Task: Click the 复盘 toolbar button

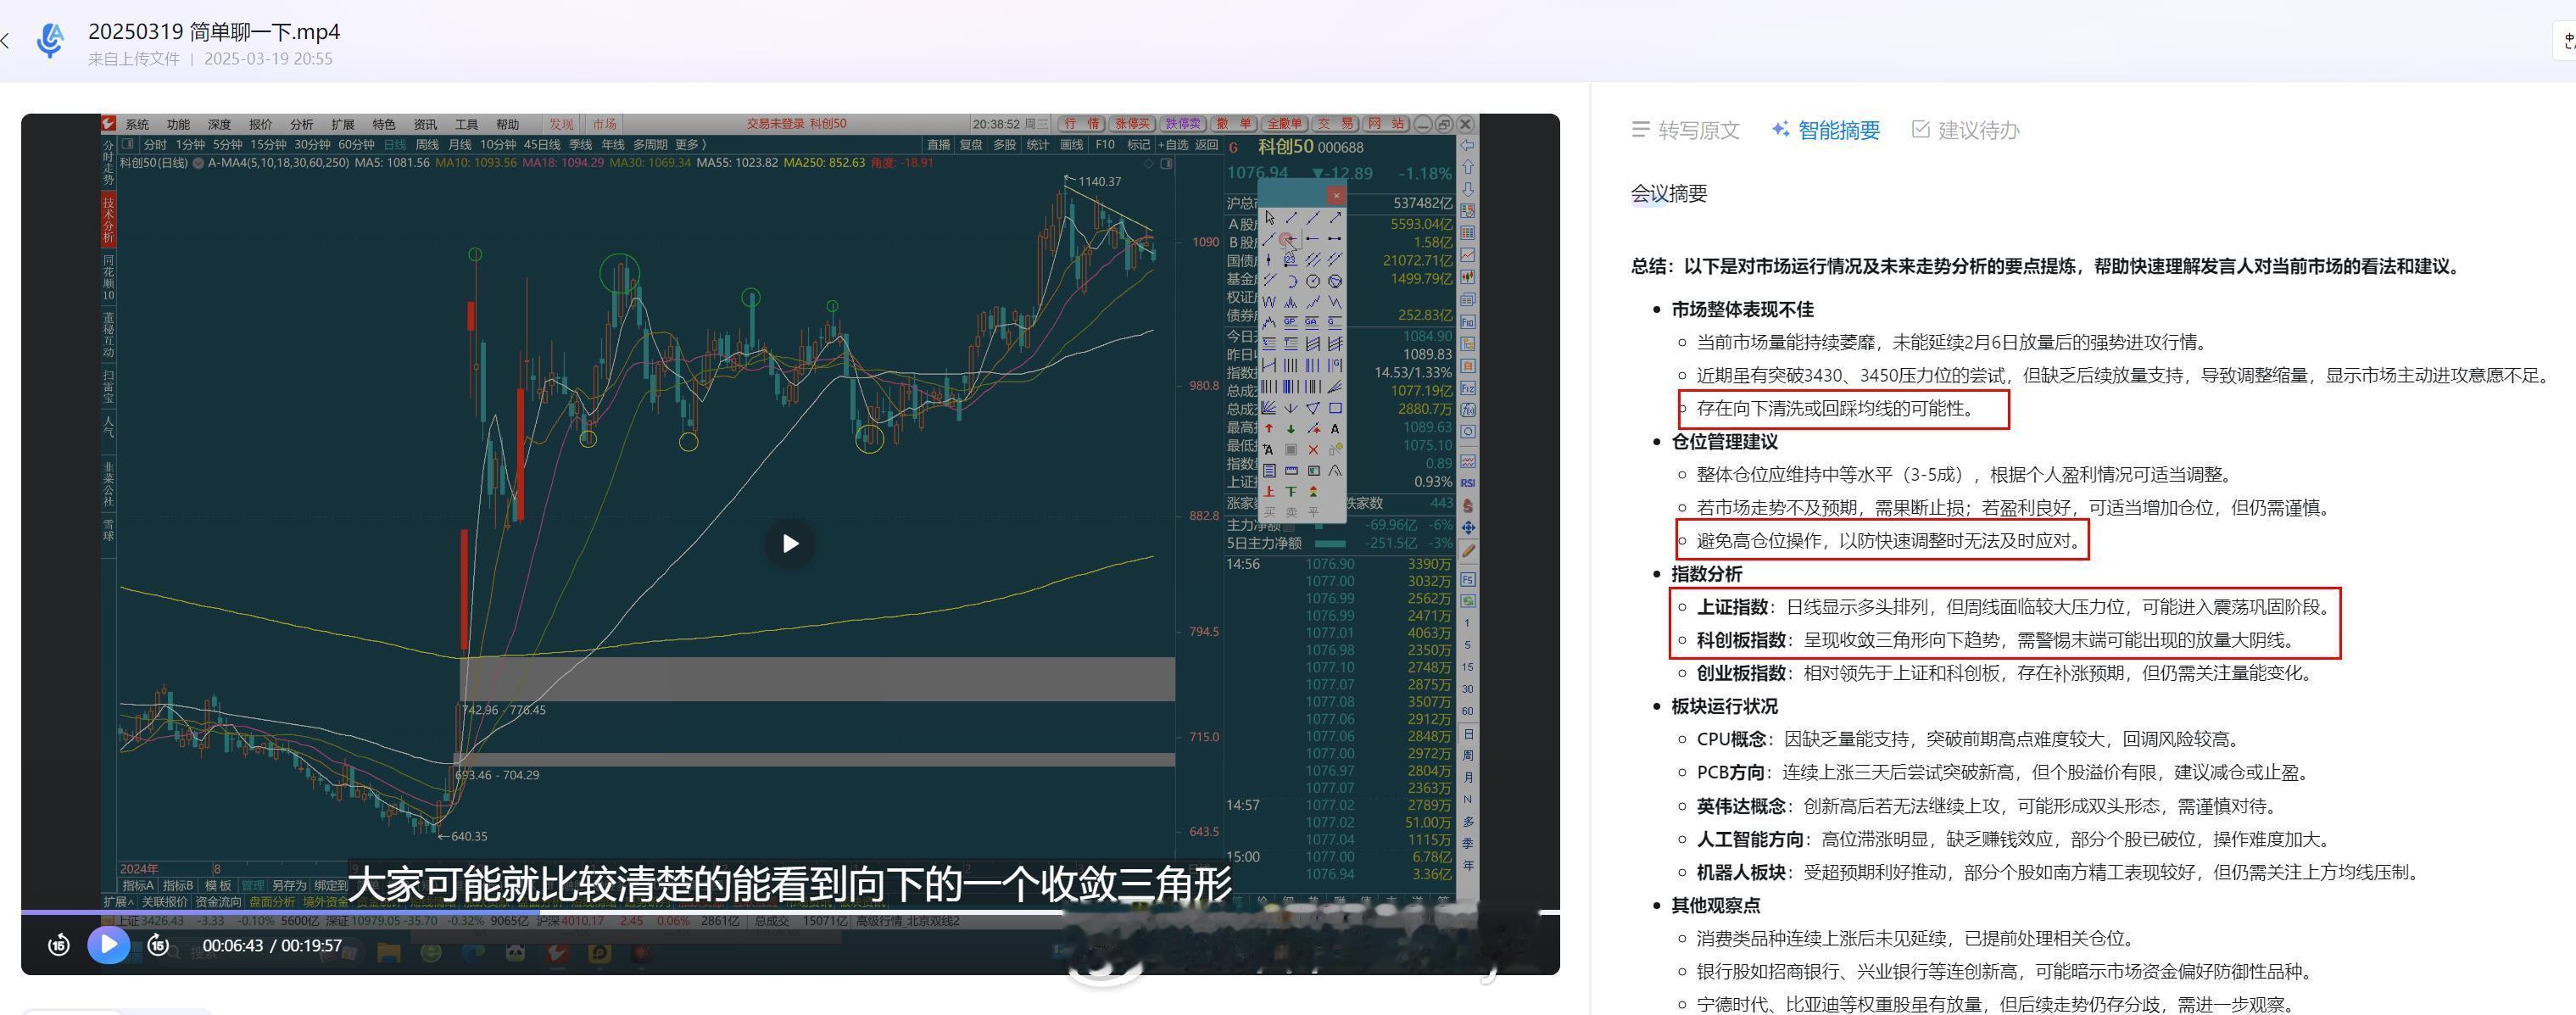Action: 972,145
